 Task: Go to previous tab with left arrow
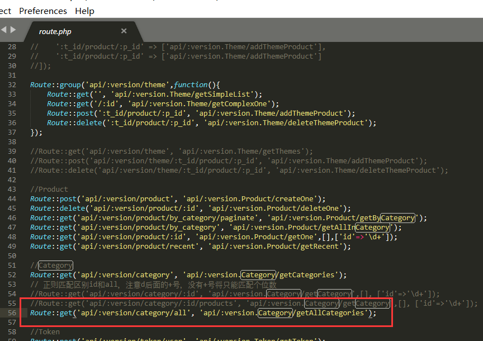click(4, 30)
